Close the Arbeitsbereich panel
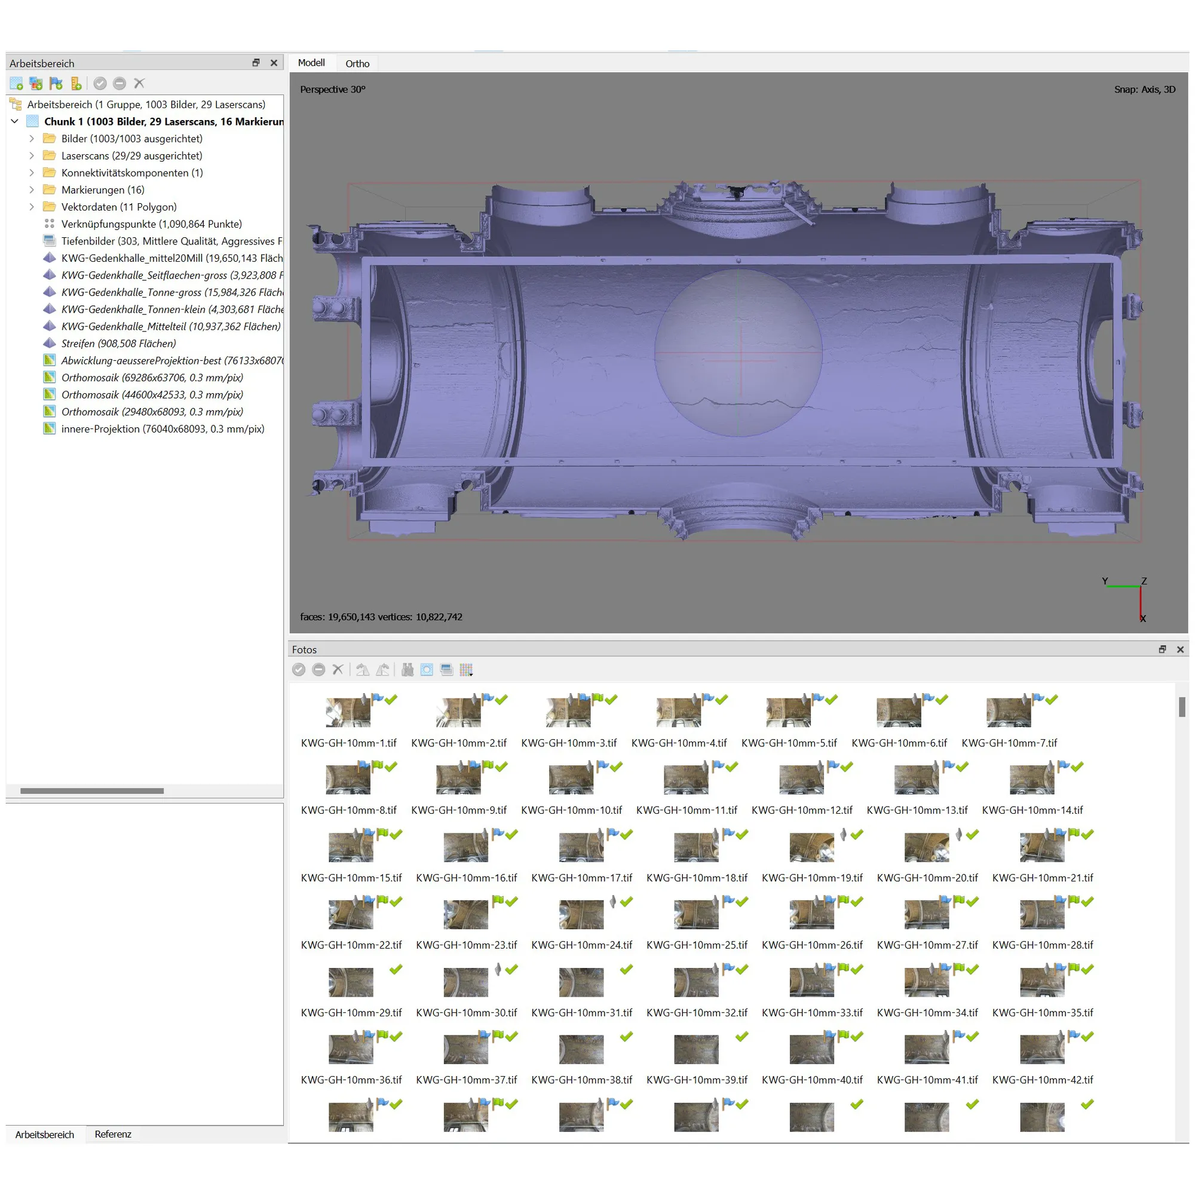The height and width of the screenshot is (1195, 1195). coord(274,63)
